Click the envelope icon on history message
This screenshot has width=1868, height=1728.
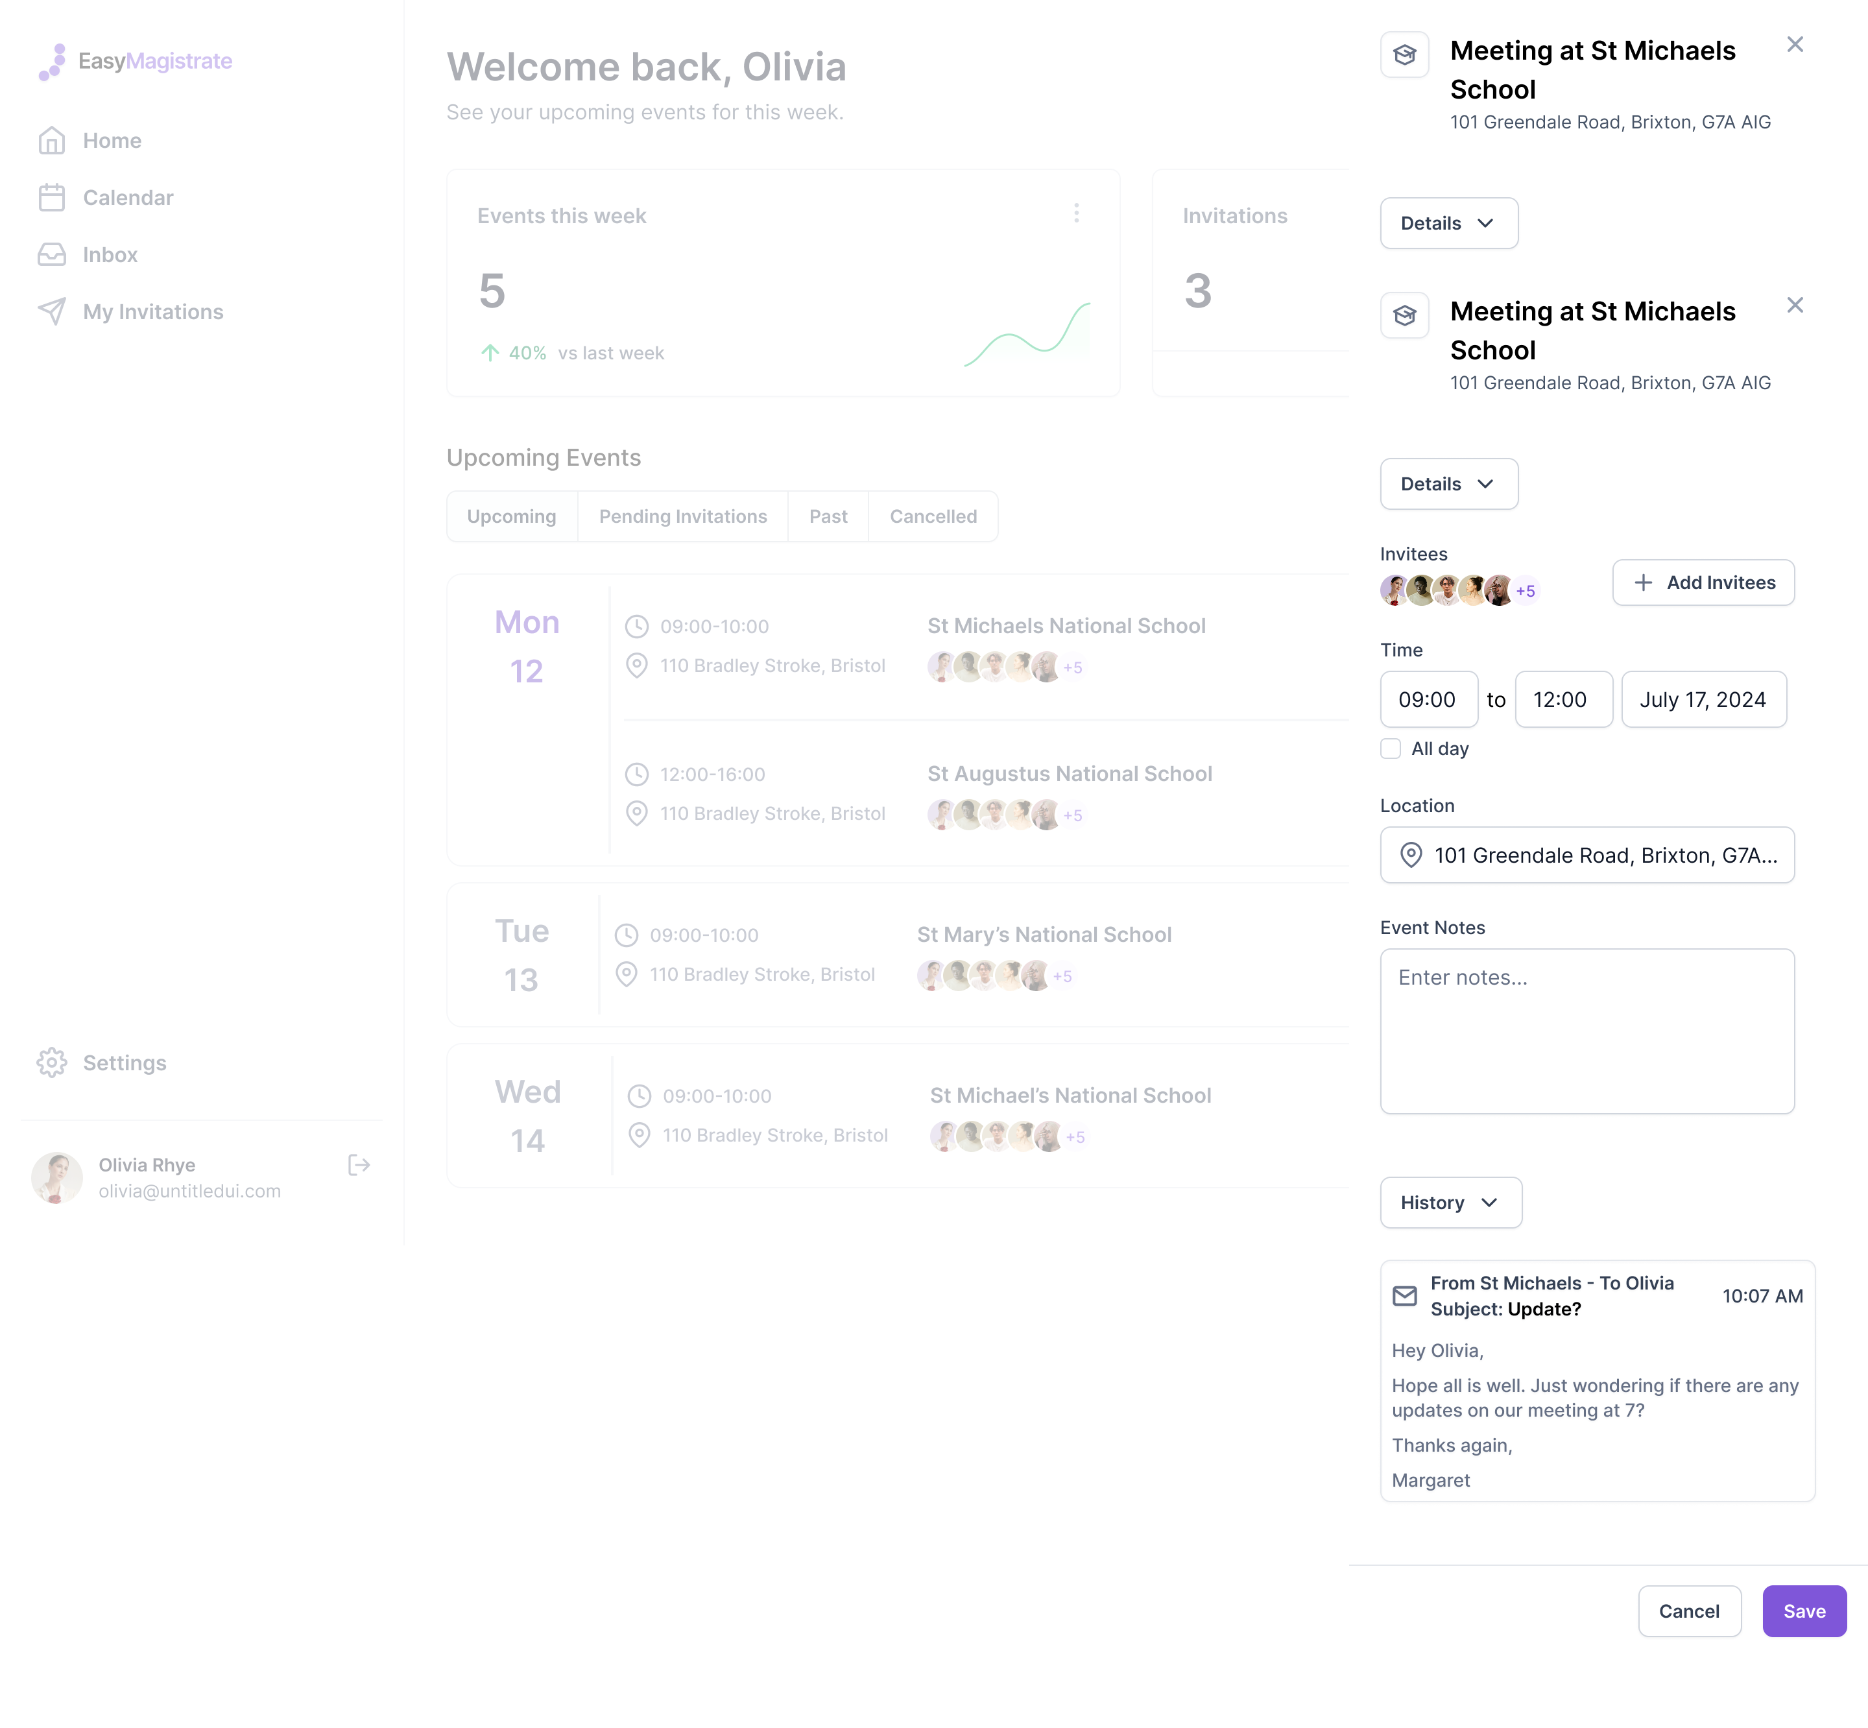[1404, 1296]
